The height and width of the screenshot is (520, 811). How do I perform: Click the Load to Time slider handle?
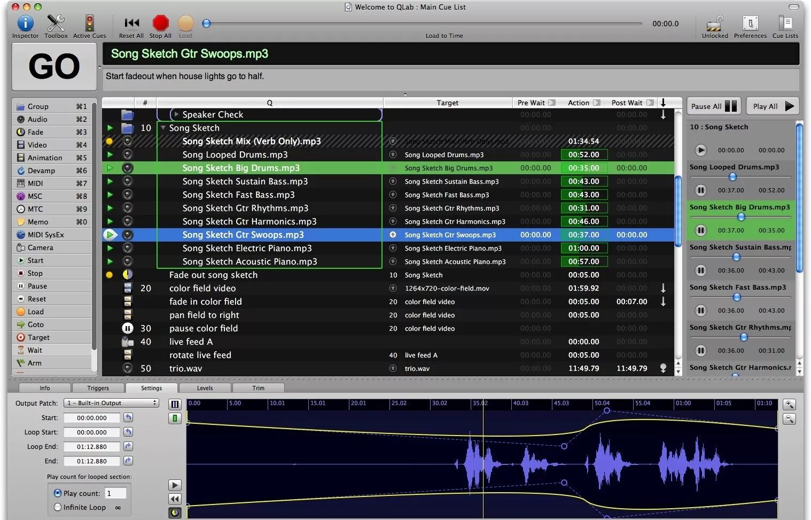pos(206,24)
